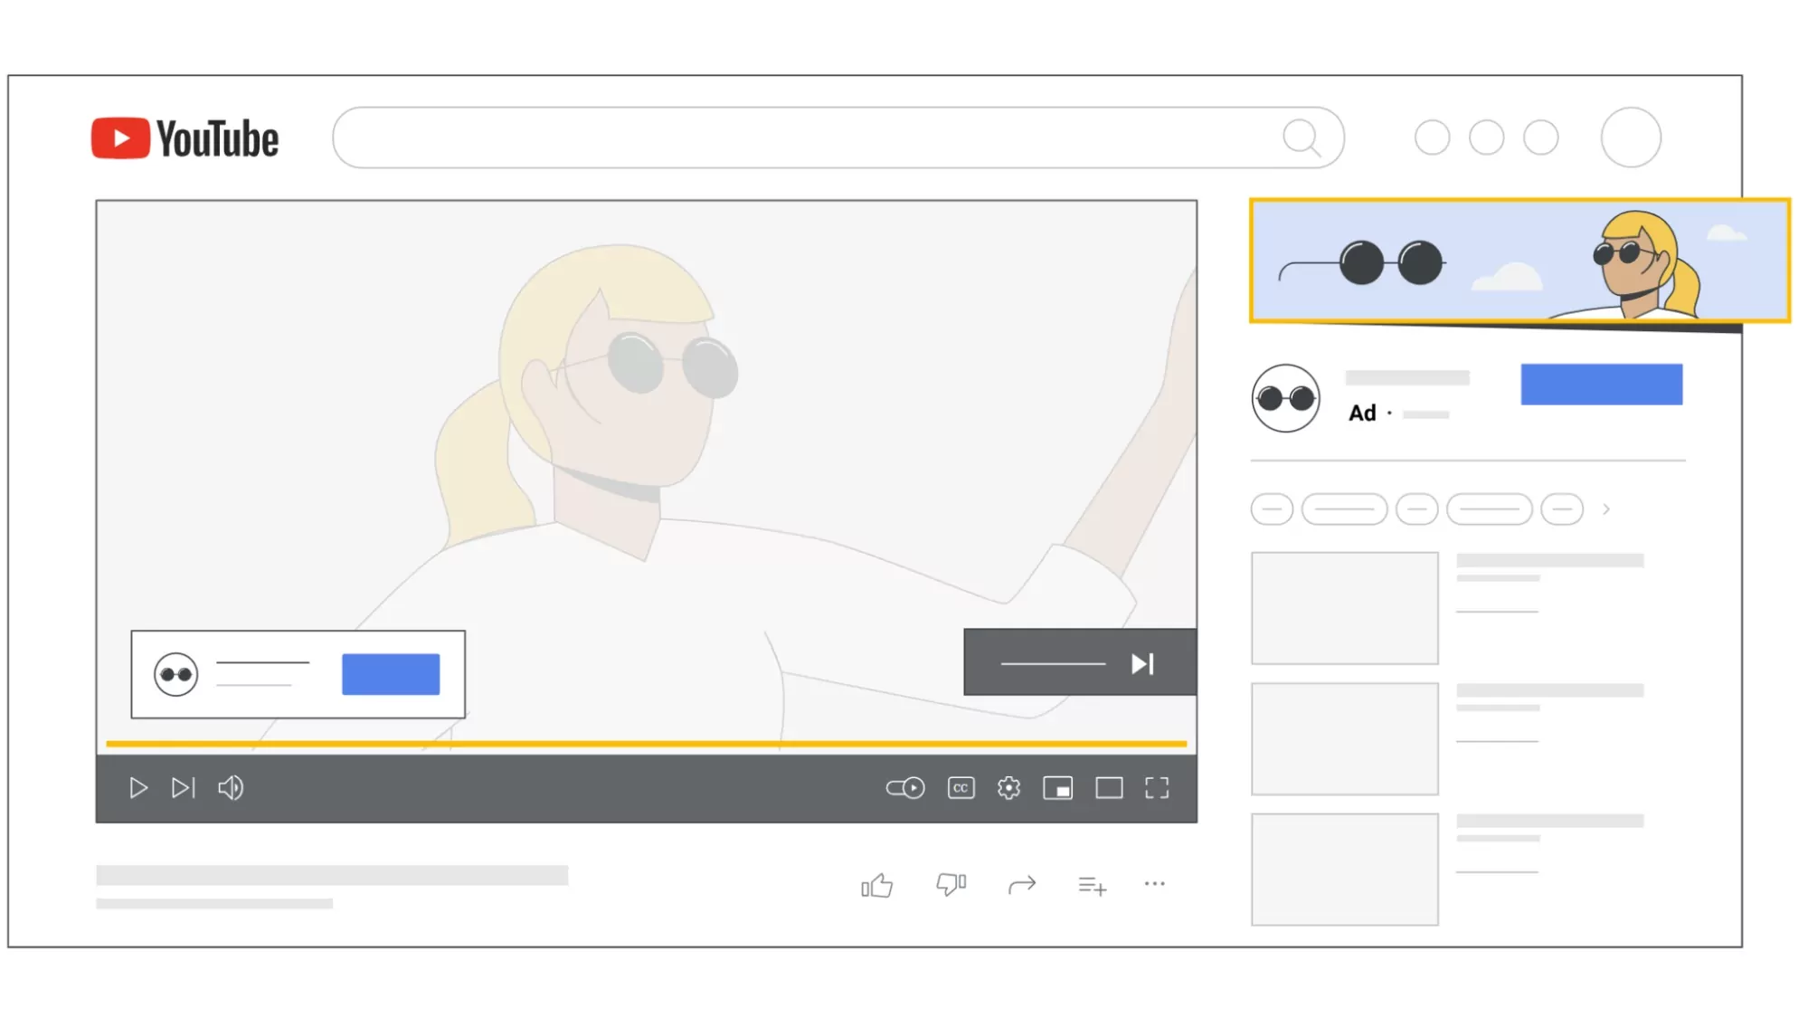Screen dimensions: 1808x1017
Task: Open the more actions three-dot menu
Action: (1155, 883)
